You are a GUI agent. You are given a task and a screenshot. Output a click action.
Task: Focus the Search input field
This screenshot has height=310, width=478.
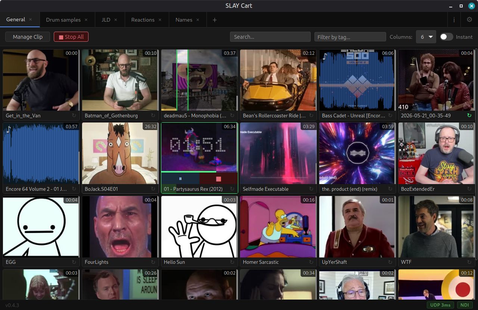(270, 37)
